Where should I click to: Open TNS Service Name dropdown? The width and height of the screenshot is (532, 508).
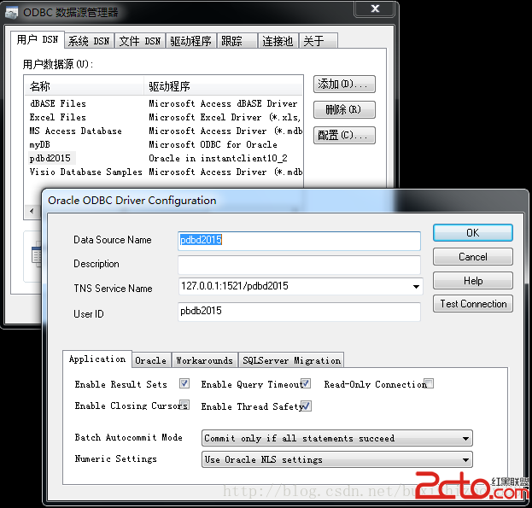click(x=416, y=287)
